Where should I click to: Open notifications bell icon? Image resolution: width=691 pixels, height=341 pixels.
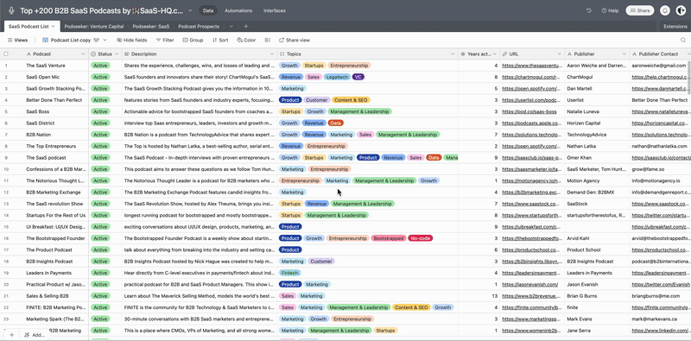pyautogui.click(x=664, y=10)
